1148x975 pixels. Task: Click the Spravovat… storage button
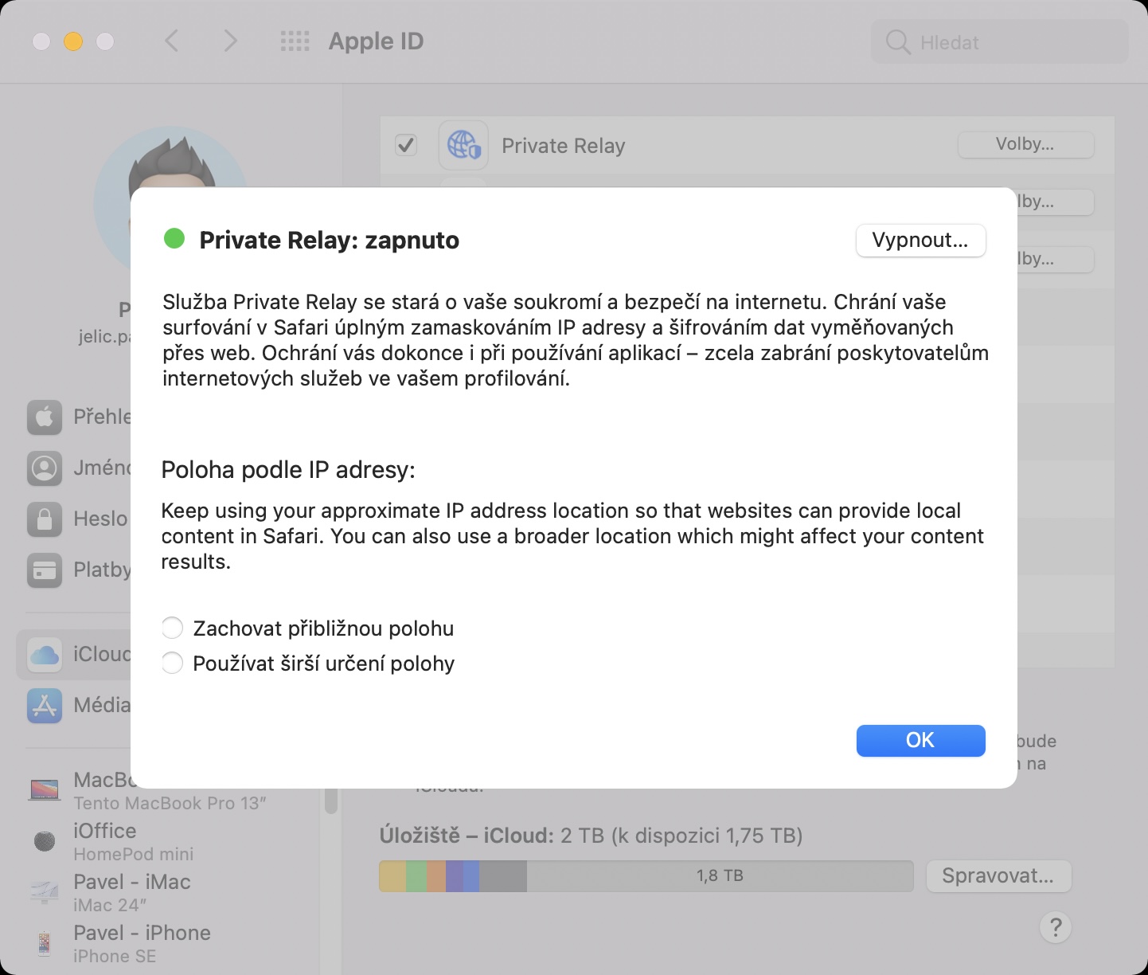(x=998, y=876)
